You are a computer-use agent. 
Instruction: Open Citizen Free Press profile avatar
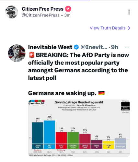pyautogui.click(x=12, y=12)
